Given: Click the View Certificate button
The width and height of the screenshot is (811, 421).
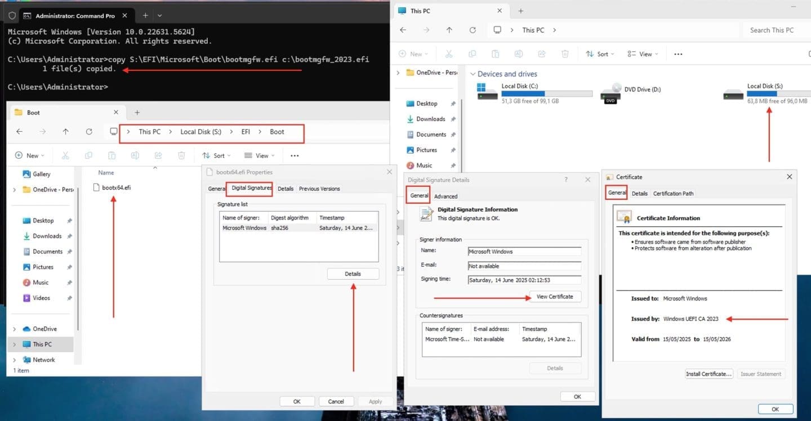Looking at the screenshot, I should pyautogui.click(x=555, y=297).
